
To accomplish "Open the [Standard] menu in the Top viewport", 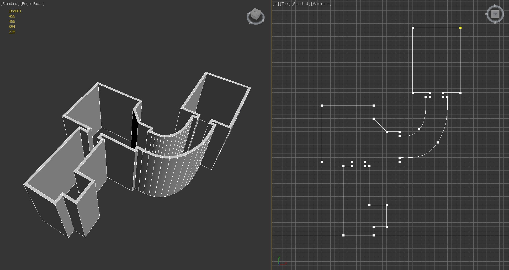I will (301, 4).
